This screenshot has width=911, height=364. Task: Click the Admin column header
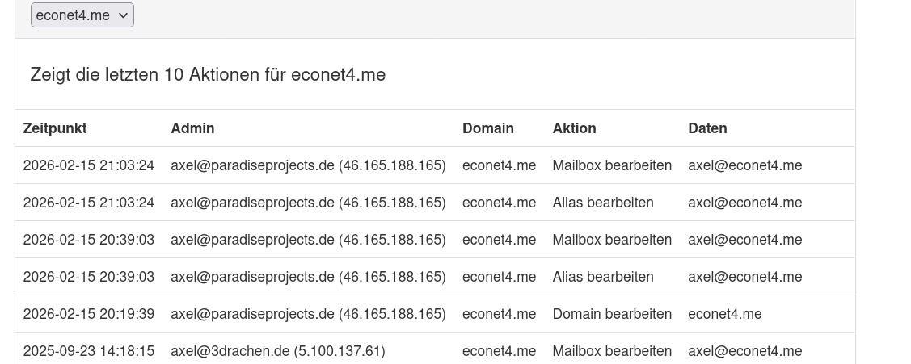[x=192, y=128]
